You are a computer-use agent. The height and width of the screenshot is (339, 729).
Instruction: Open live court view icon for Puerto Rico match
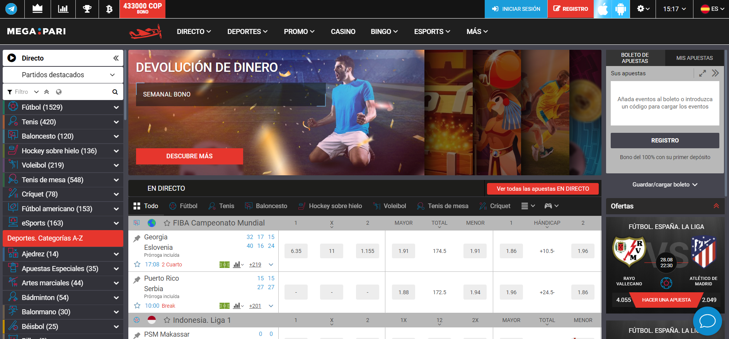pyautogui.click(x=225, y=306)
